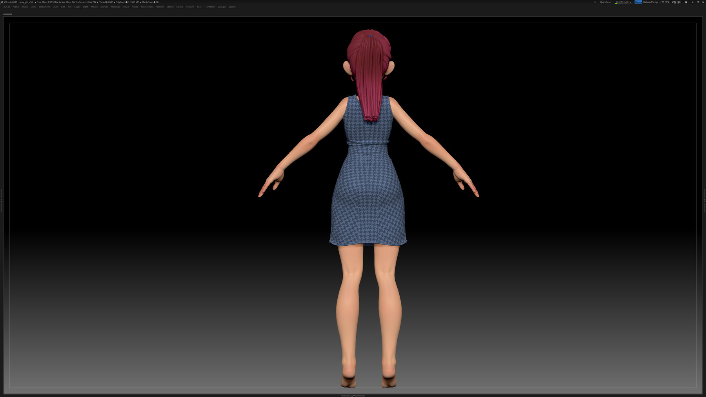The image size is (706, 397).
Task: Open the Stencil menu
Action: [x=170, y=7]
